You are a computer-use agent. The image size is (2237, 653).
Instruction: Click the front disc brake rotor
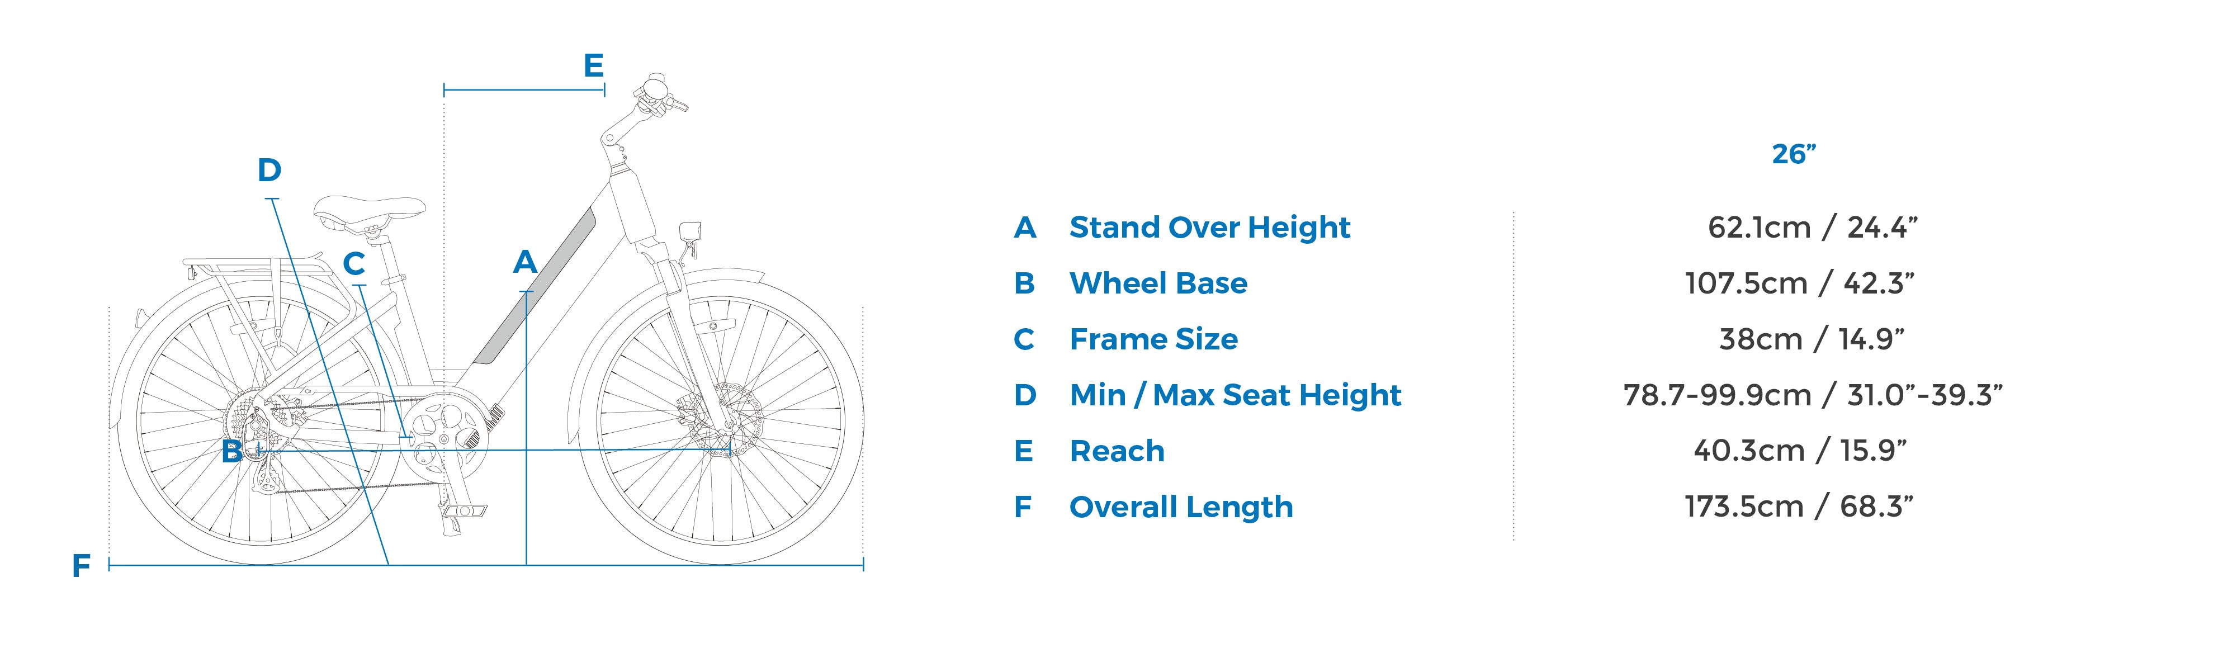722,419
